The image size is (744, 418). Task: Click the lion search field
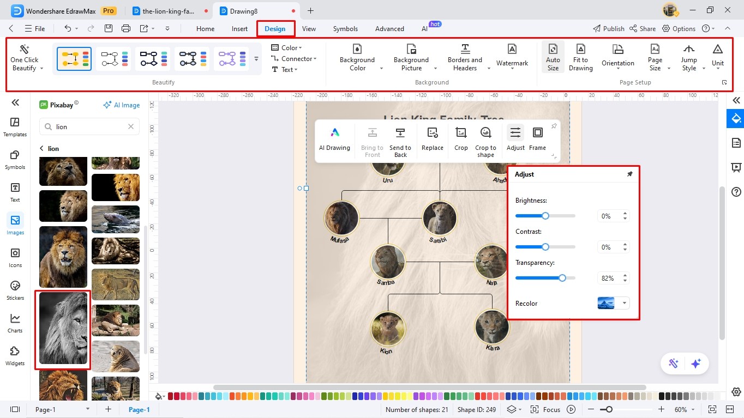(x=89, y=126)
